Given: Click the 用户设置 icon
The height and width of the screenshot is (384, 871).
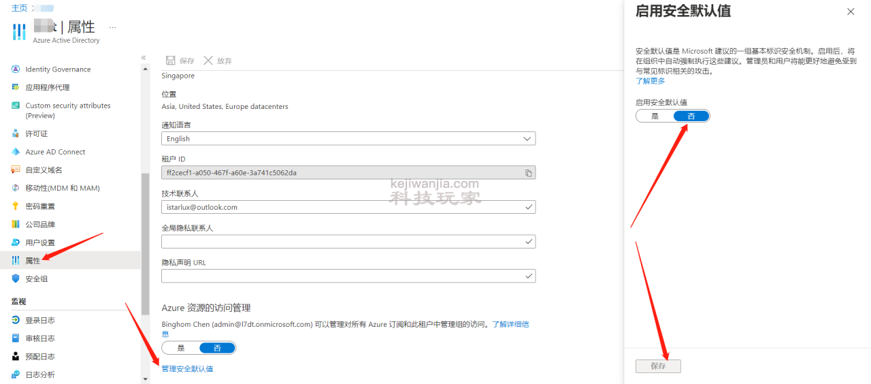Looking at the screenshot, I should (16, 242).
